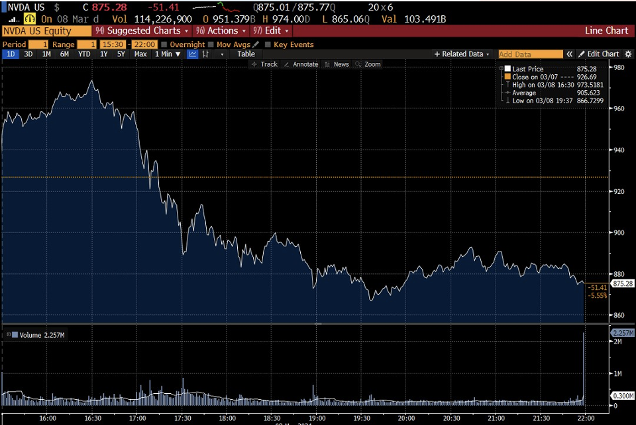Click the Average 905.623 legend row
This screenshot has height=425, width=636.
pos(554,93)
